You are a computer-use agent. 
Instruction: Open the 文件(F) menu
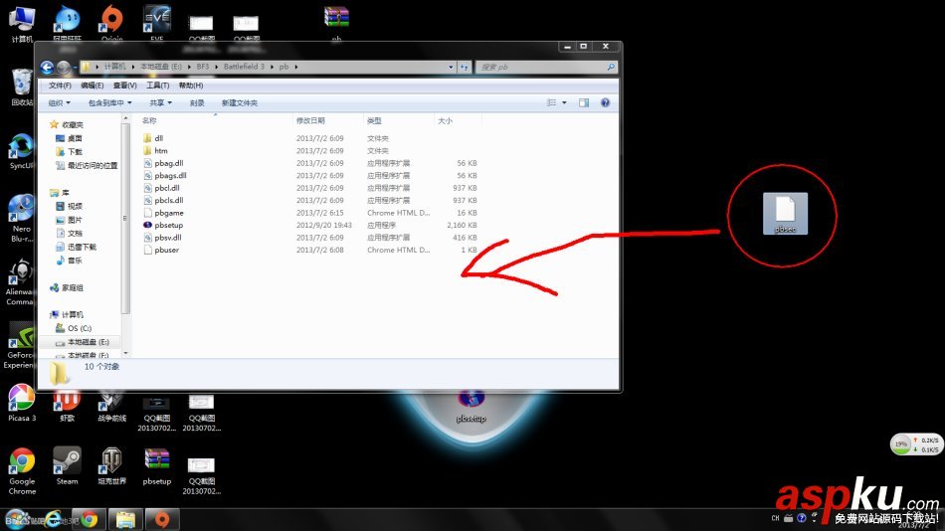60,86
